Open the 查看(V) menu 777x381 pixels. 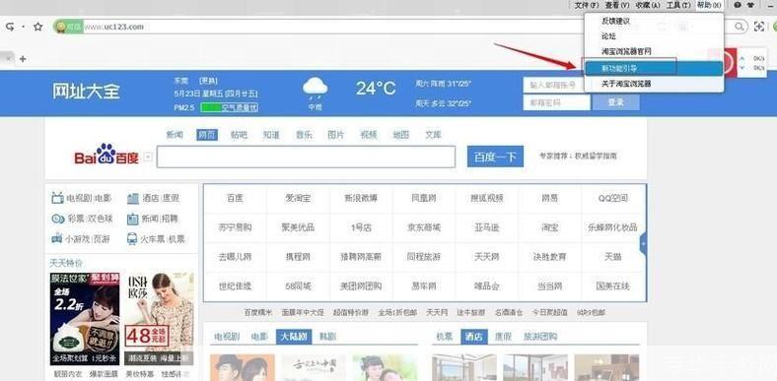tap(617, 5)
